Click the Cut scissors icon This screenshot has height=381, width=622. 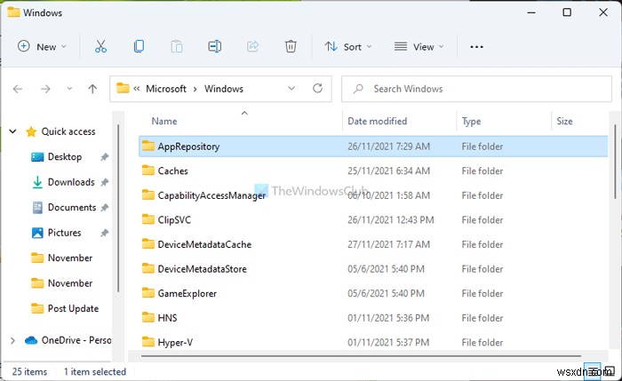[100, 46]
